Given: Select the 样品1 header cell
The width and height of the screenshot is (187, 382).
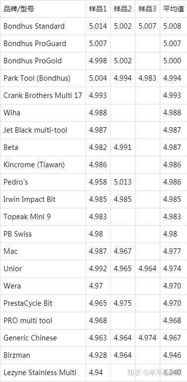Looking at the screenshot, I should click(98, 9).
